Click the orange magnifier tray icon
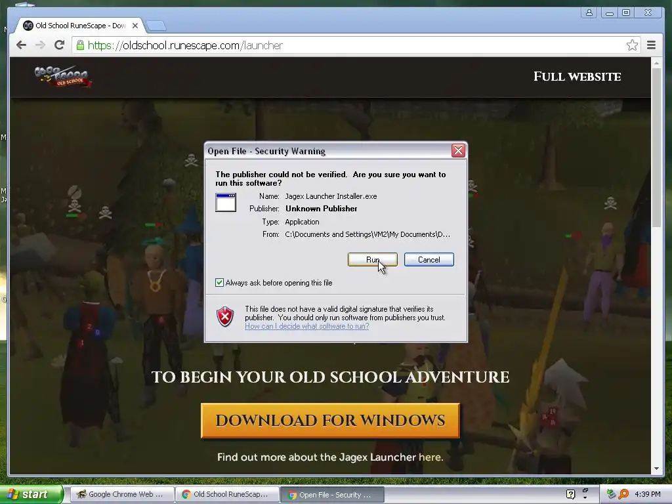The height and width of the screenshot is (504, 672). [623, 494]
